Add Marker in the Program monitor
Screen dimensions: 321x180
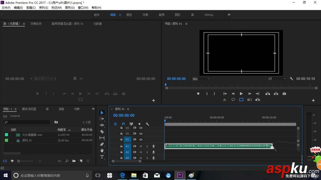pyautogui.click(x=198, y=94)
